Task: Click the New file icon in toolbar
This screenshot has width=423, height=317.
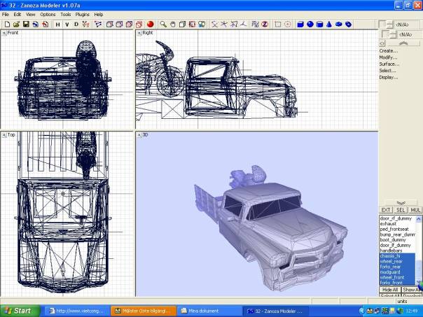Action: 6,24
